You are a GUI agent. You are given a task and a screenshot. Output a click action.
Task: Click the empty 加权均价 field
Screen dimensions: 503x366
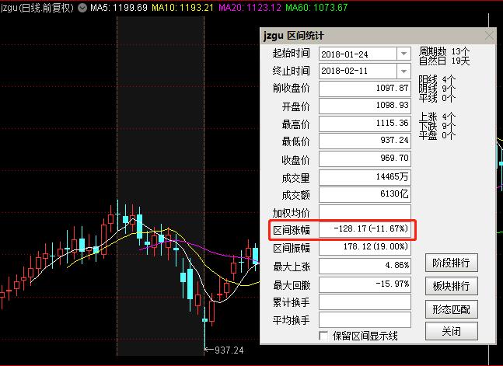[365, 211]
